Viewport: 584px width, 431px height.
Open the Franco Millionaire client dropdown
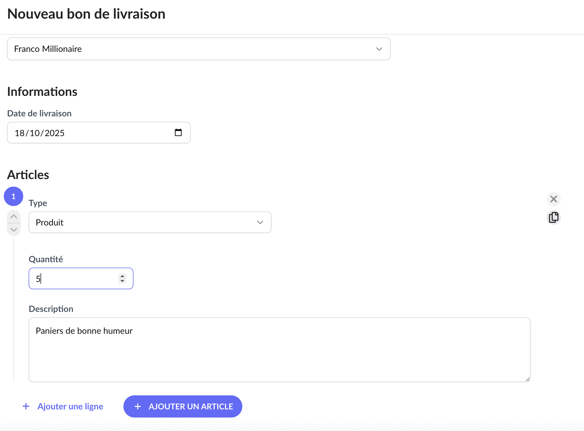[189, 49]
